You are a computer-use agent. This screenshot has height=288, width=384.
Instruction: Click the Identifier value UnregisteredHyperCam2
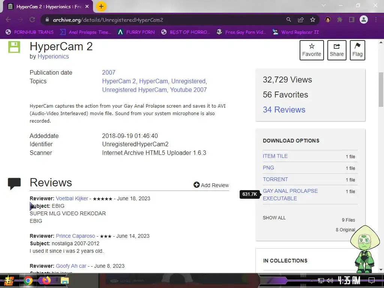(135, 144)
